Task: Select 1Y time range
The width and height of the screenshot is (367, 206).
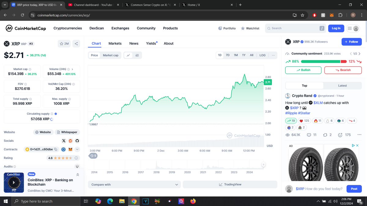Action: click(244, 55)
